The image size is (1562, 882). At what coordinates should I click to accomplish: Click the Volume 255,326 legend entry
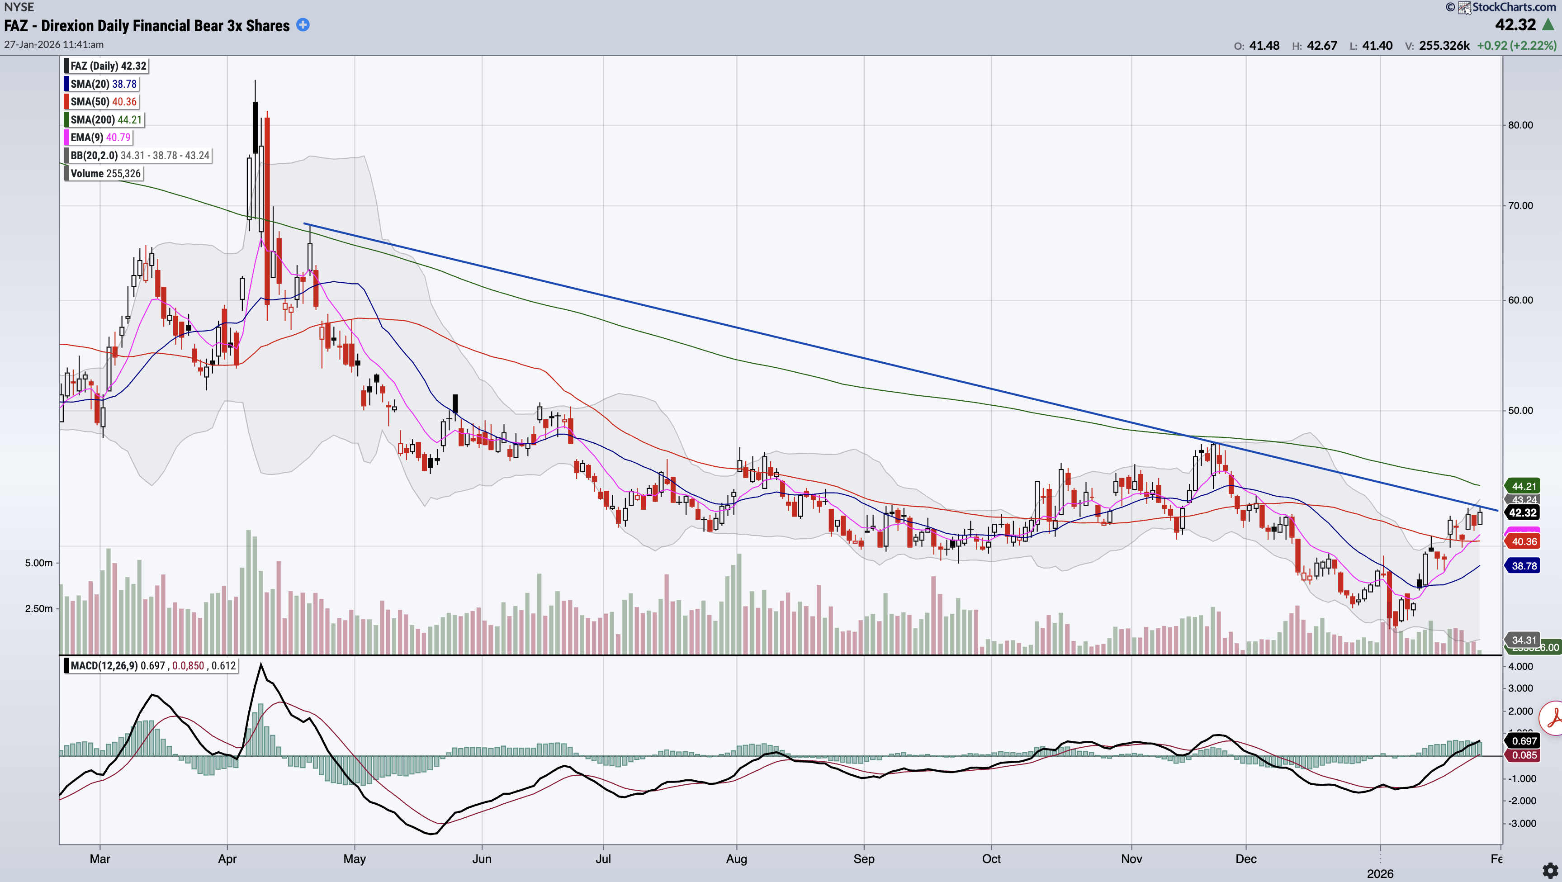pos(105,174)
